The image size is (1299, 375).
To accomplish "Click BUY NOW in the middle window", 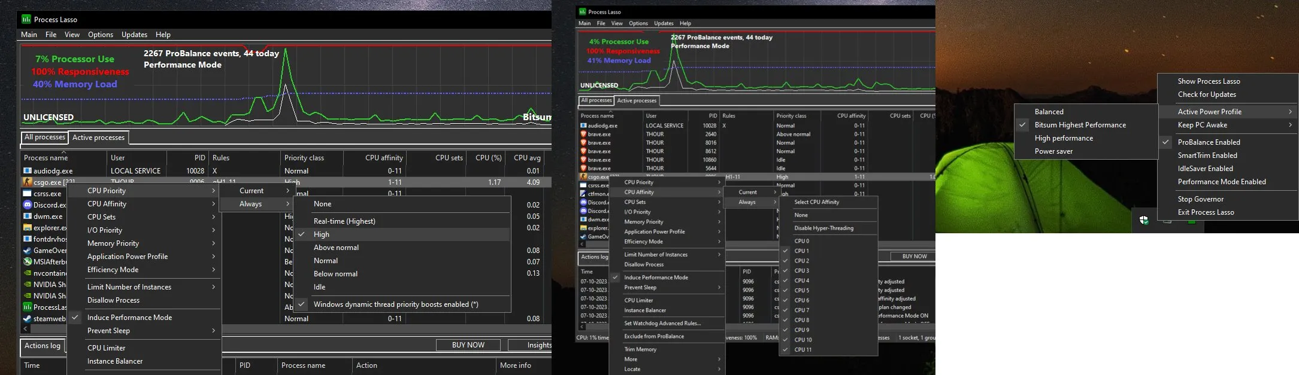I will (914, 257).
